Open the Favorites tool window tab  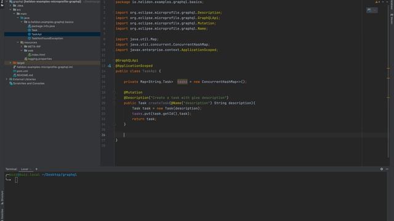tap(2, 215)
